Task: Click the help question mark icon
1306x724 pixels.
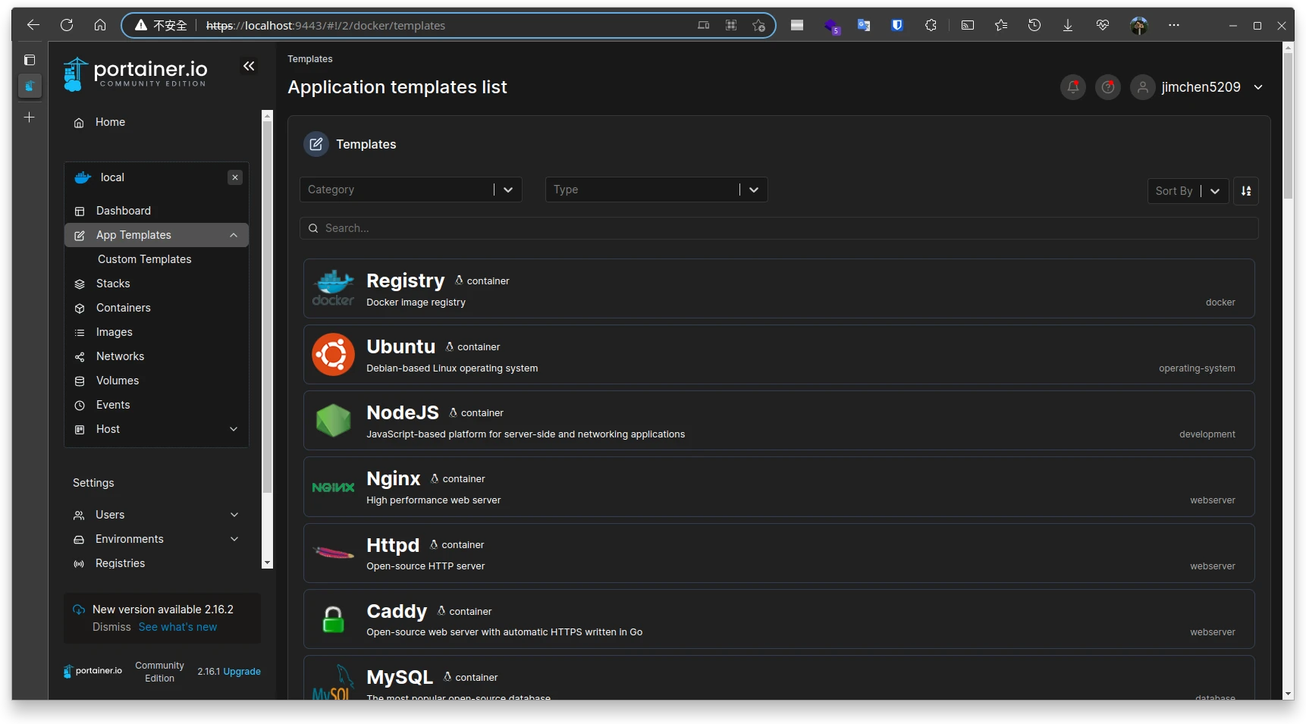Action: click(1107, 87)
